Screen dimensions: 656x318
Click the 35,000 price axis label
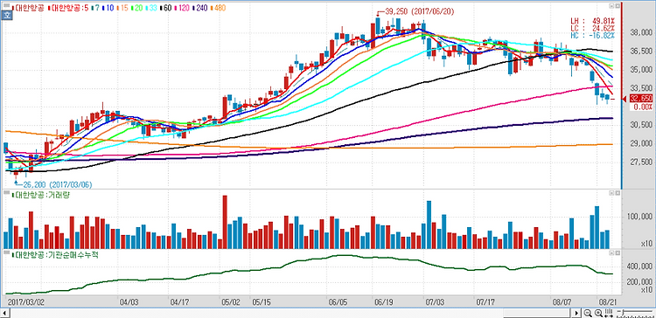(x=642, y=69)
